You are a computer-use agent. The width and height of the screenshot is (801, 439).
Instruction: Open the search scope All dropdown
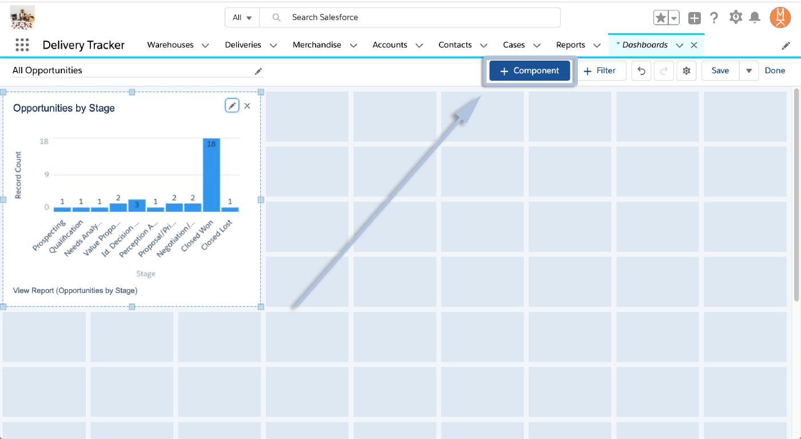click(242, 18)
